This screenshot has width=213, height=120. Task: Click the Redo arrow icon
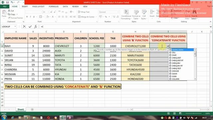coord(18,2)
